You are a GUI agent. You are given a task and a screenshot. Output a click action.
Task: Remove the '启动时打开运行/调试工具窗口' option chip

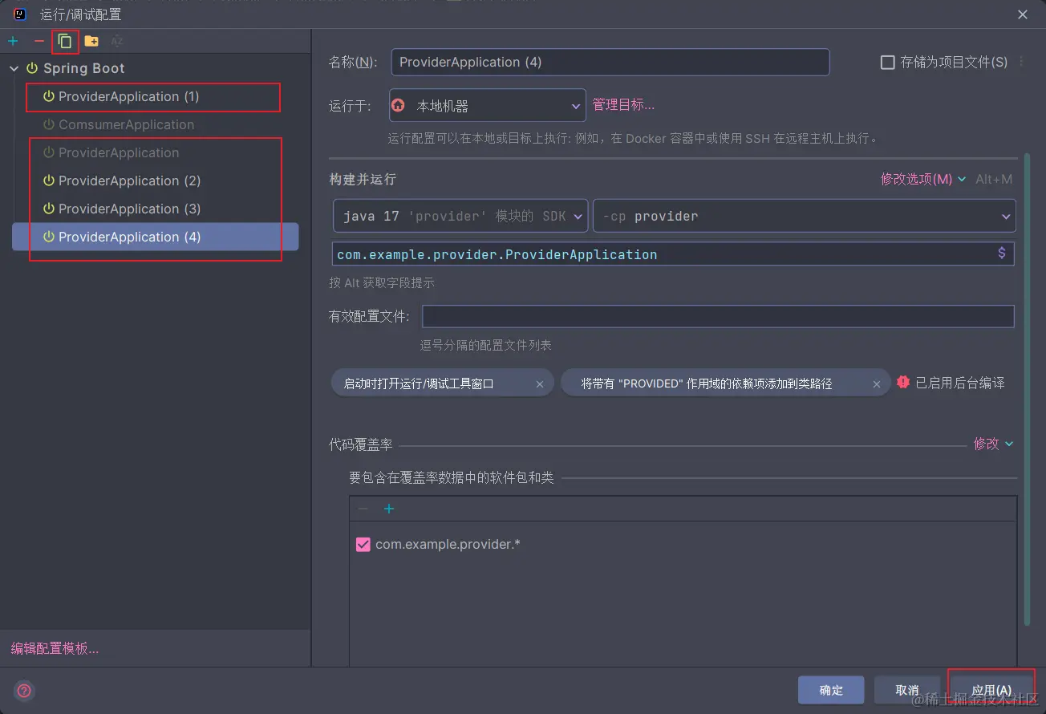540,384
